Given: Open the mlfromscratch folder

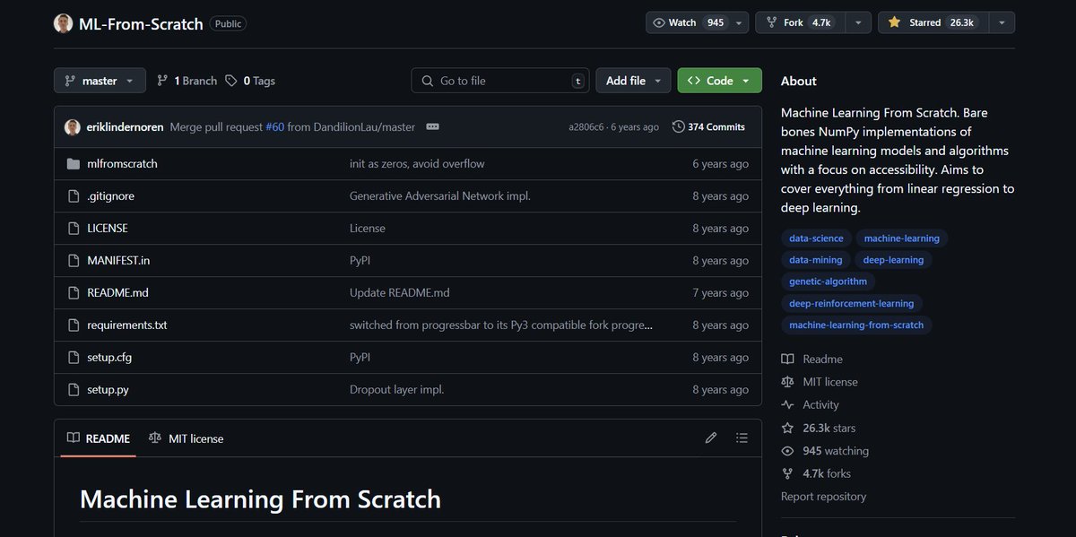Looking at the screenshot, I should click(122, 163).
